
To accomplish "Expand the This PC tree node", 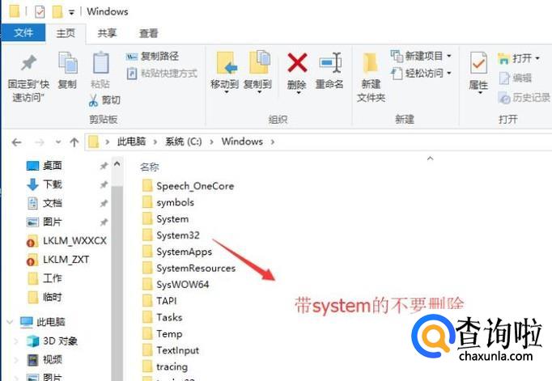I will coord(10,322).
